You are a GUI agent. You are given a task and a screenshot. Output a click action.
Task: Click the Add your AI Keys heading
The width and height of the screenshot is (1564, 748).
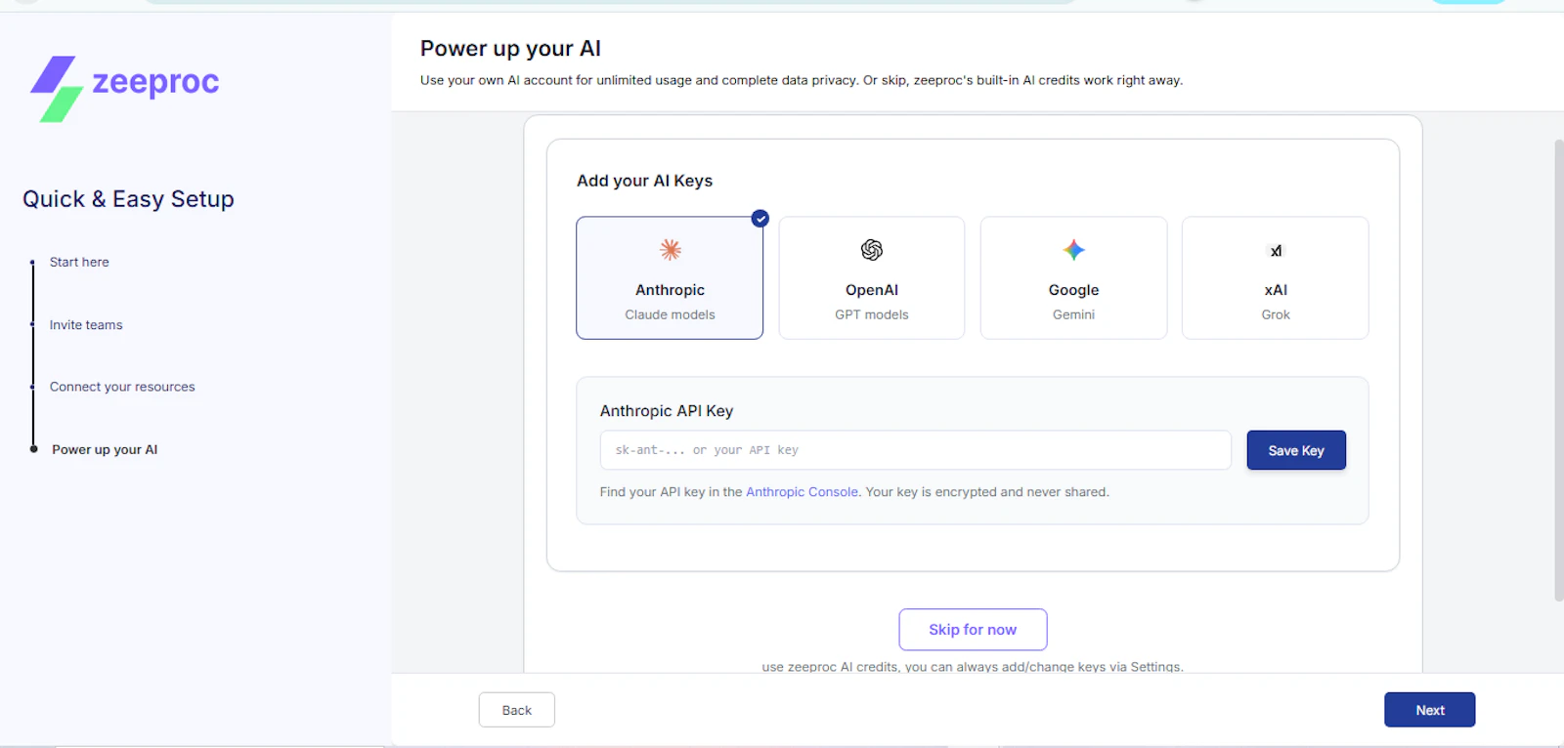click(644, 181)
